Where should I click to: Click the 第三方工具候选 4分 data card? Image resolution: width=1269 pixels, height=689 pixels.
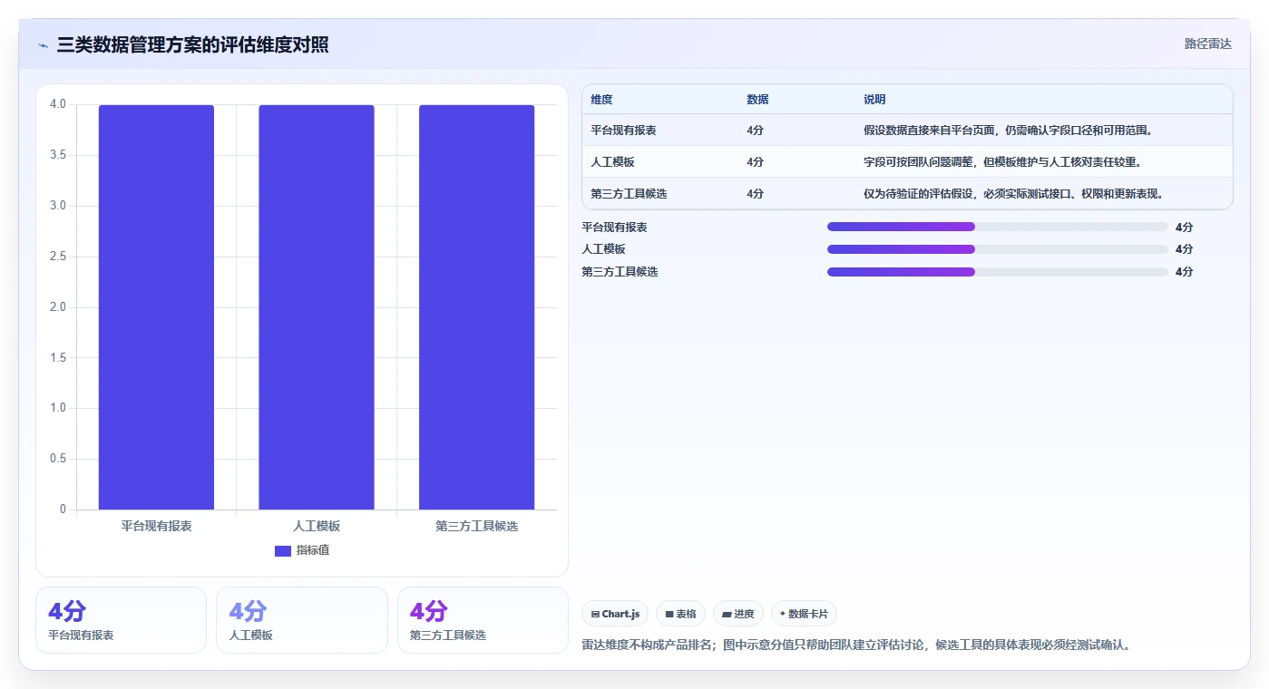coord(483,620)
